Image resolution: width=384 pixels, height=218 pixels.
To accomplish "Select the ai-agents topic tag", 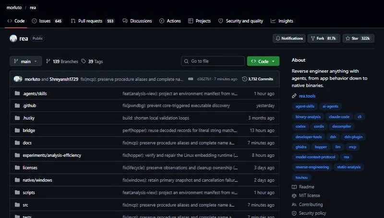I will click(x=330, y=106).
